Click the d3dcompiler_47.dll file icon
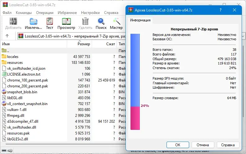The width and height of the screenshot is (246, 154). [4, 121]
